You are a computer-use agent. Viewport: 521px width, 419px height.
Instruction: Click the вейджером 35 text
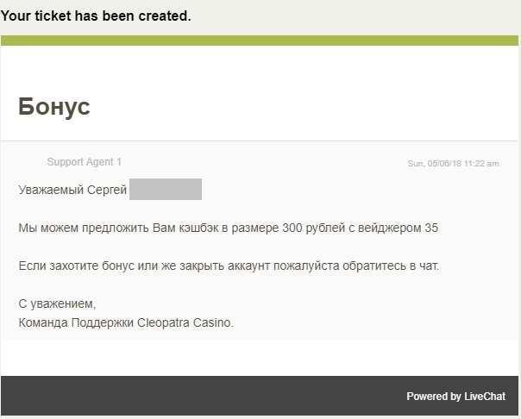[x=398, y=228]
